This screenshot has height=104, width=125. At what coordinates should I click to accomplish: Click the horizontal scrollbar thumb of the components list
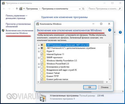point(71,82)
